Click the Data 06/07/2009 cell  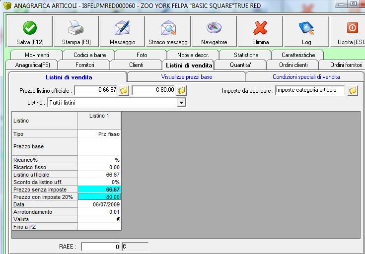99,204
